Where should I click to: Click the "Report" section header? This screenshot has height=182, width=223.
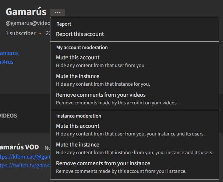pyautogui.click(x=64, y=24)
